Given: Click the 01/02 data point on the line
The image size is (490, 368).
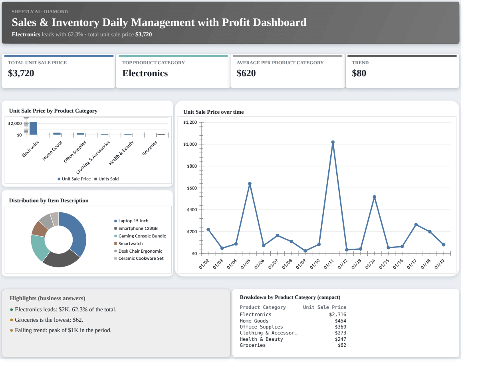Looking at the screenshot, I should (208, 230).
